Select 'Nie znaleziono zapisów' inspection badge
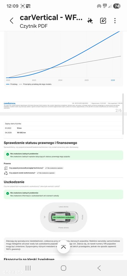 (54, 168)
